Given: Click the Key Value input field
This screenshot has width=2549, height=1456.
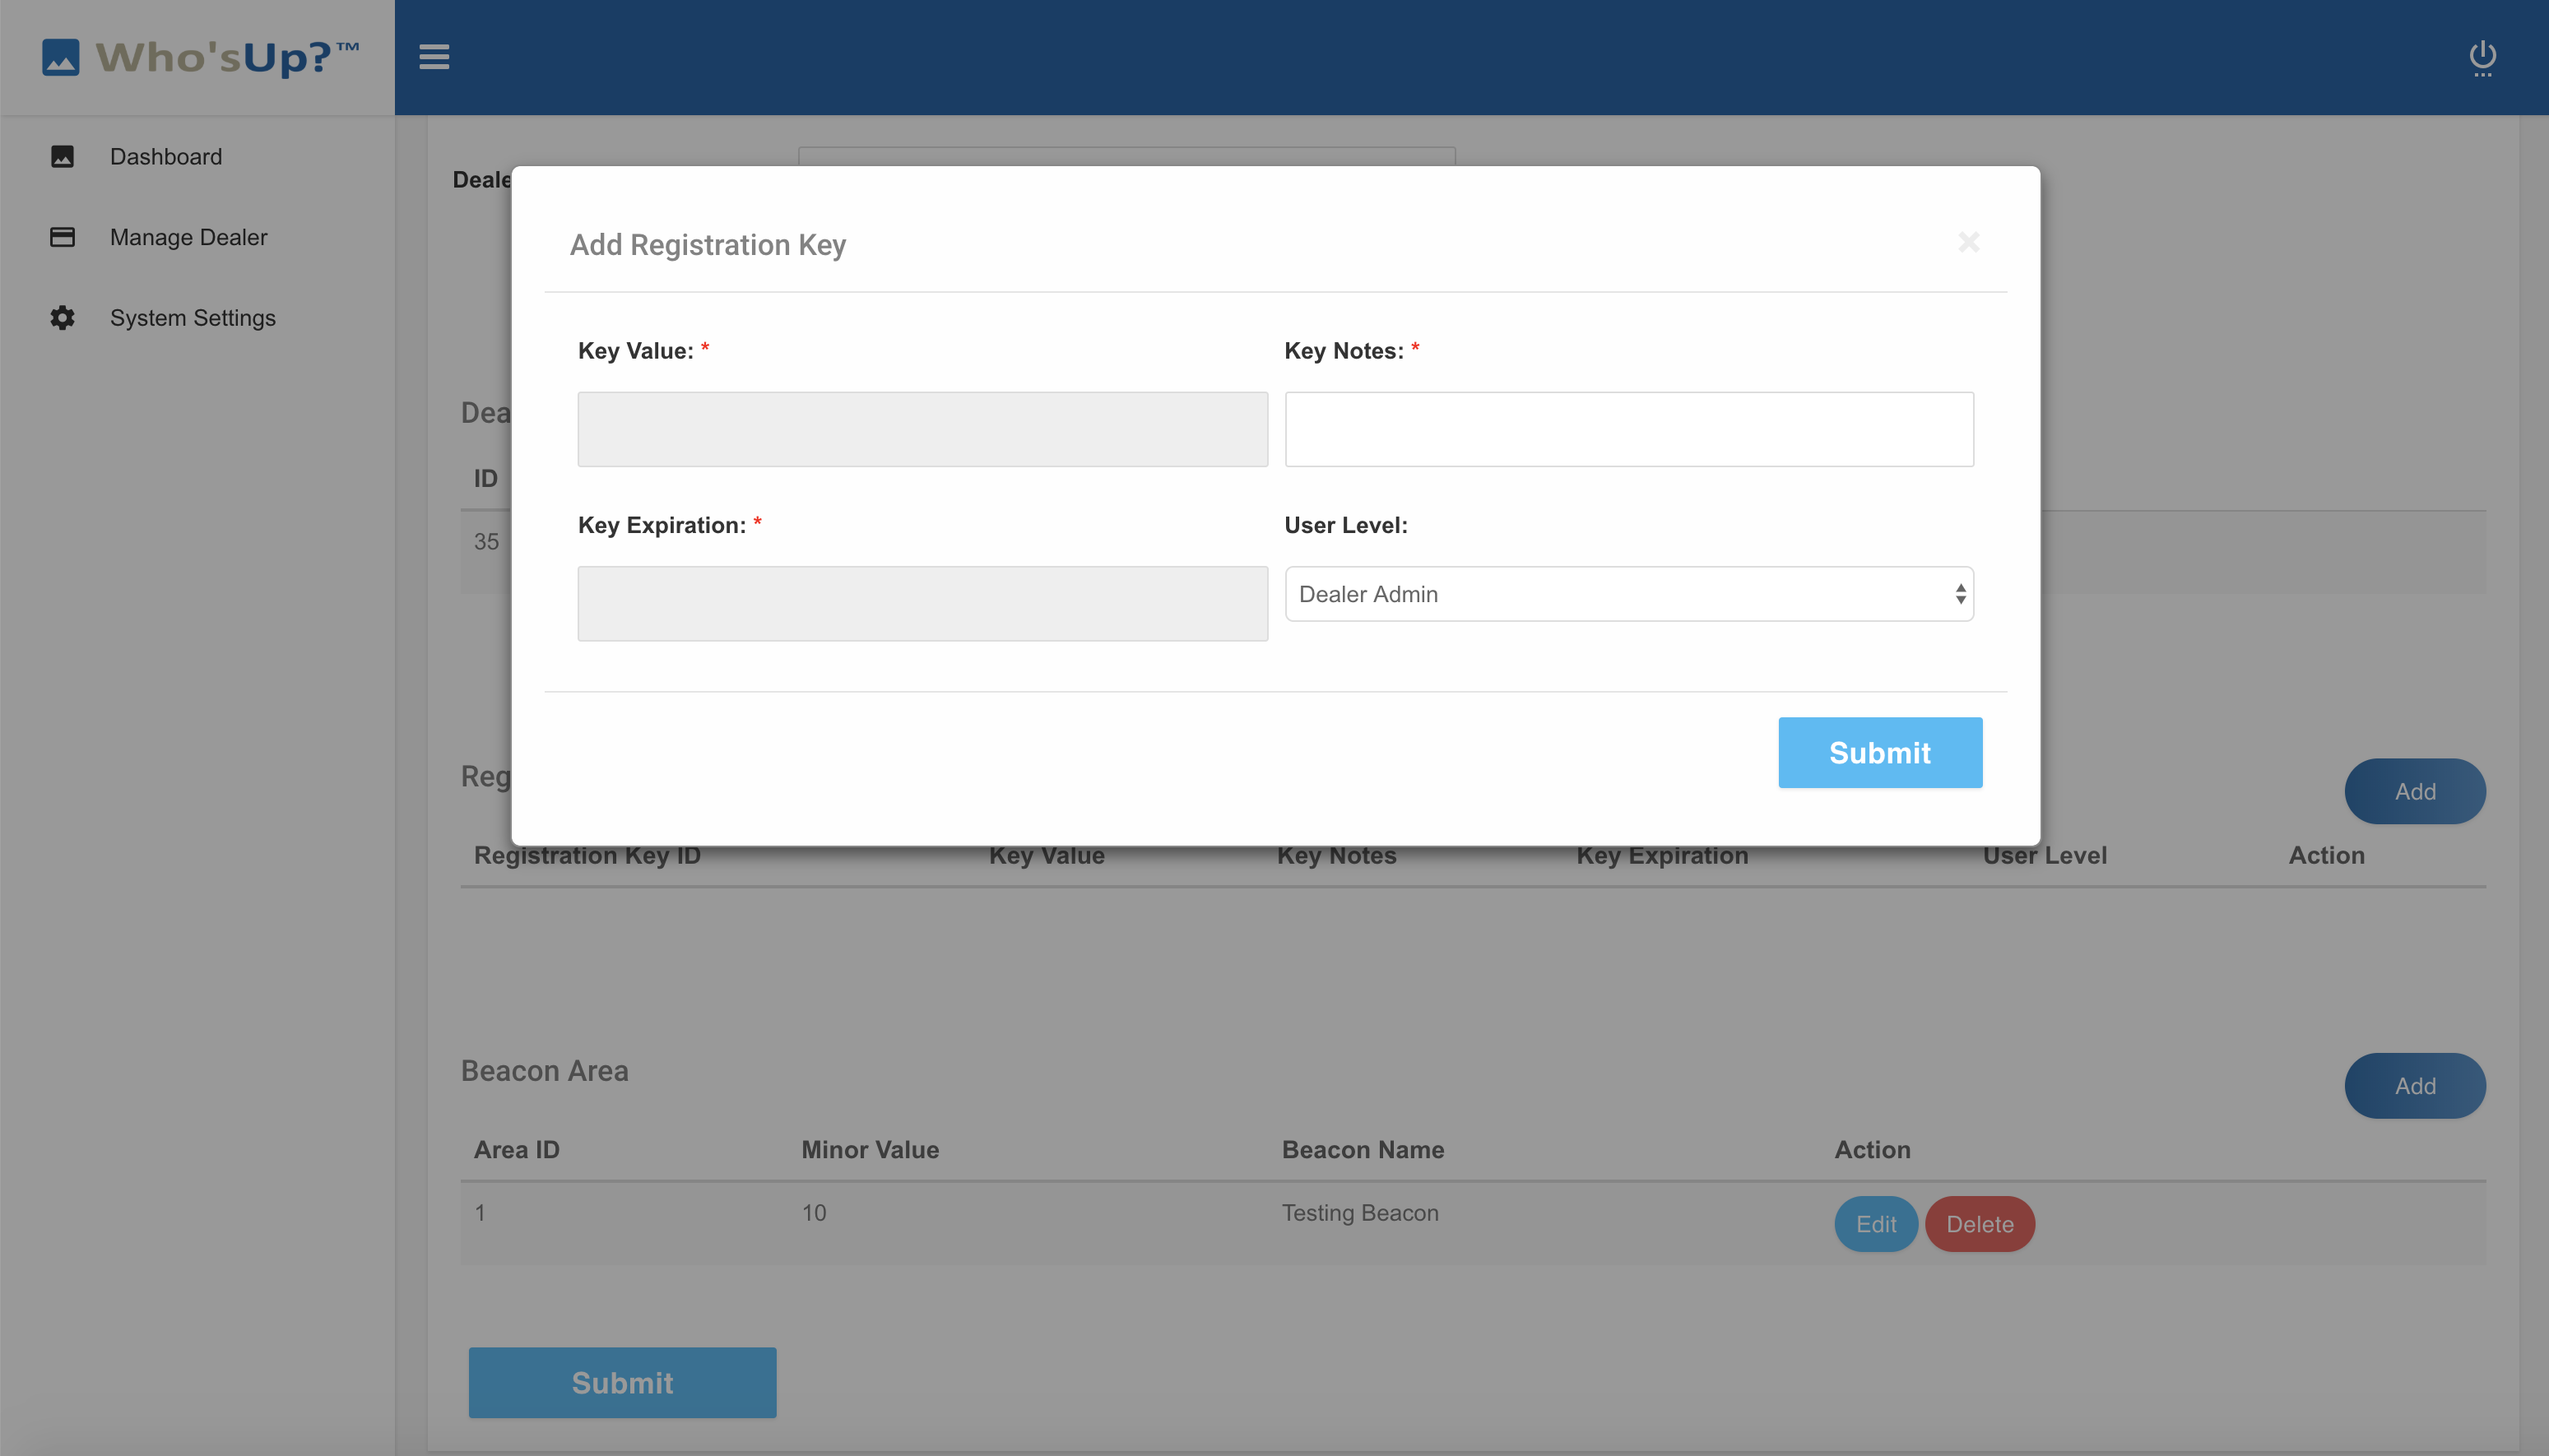Looking at the screenshot, I should [x=922, y=429].
